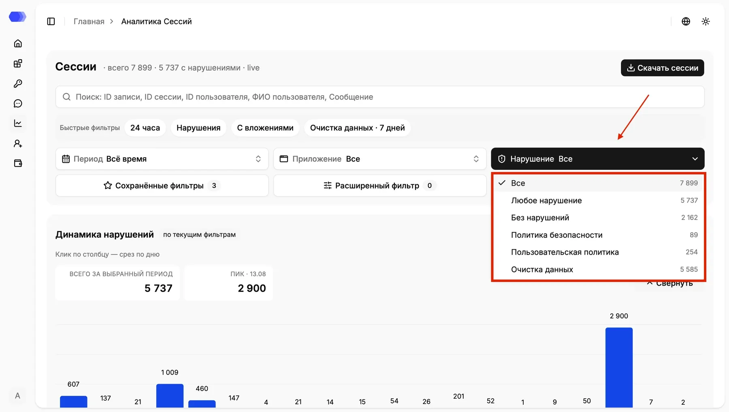Open the key icon in the sidebar
The image size is (729, 412).
[18, 83]
